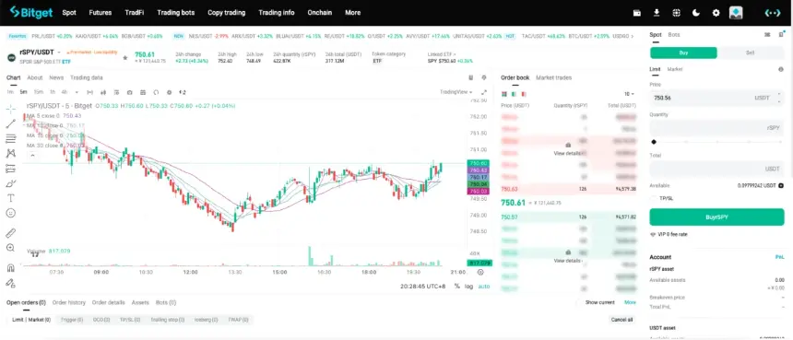Open the emoji icons tool
The height and width of the screenshot is (340, 793).
(11, 213)
